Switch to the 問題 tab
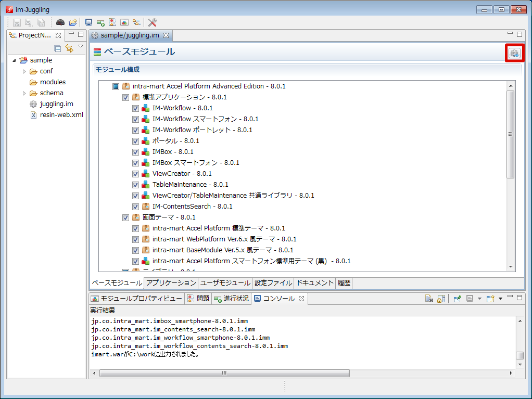 [x=198, y=299]
